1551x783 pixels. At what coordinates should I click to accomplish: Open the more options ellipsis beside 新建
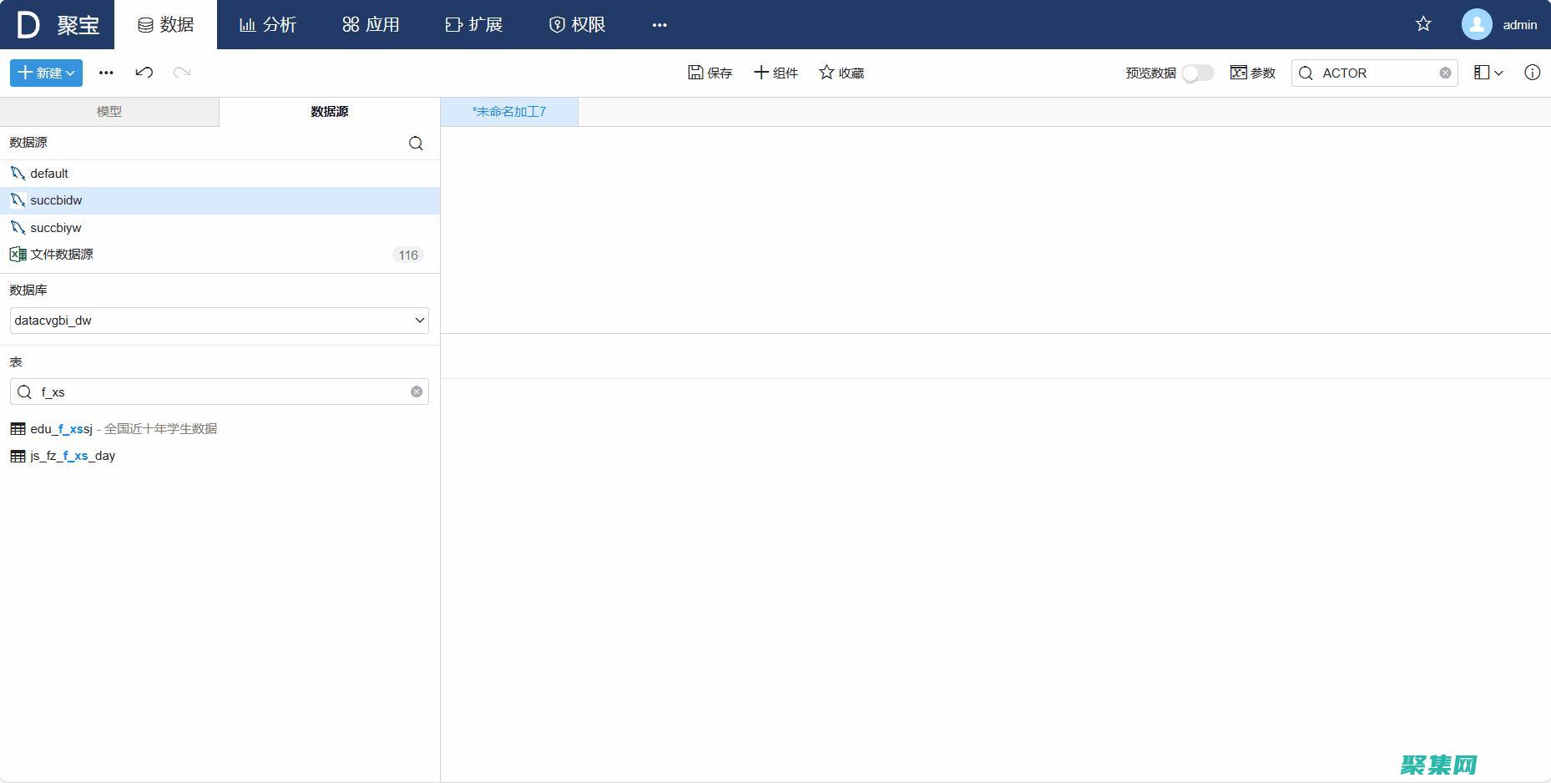(105, 73)
